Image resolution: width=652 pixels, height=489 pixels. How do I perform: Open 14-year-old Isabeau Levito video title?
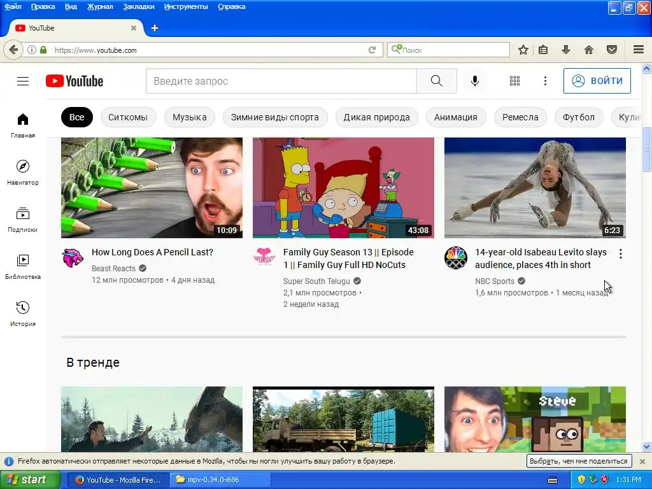(x=541, y=259)
